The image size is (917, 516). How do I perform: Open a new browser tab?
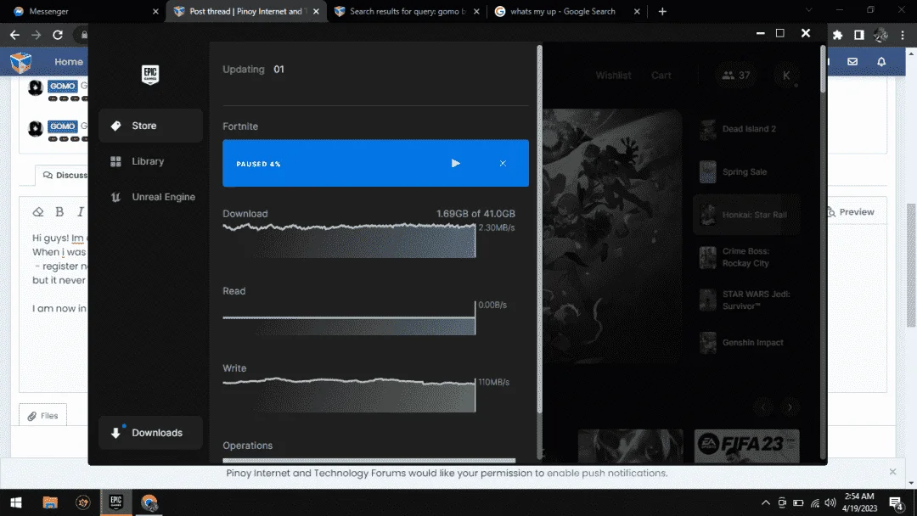coord(662,11)
